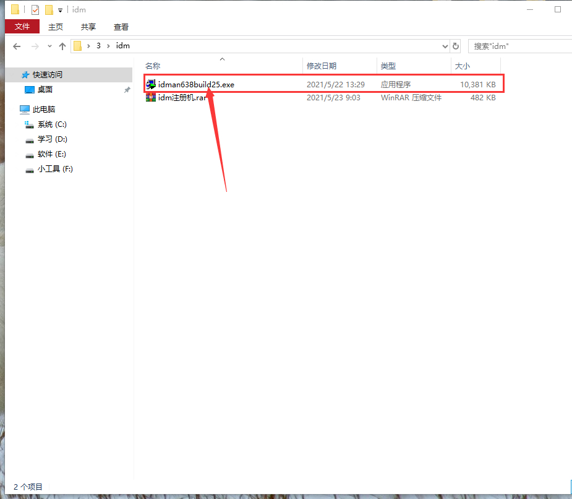Click the WinRAR archive file icon
Screen dimensions: 572x499
(x=151, y=97)
